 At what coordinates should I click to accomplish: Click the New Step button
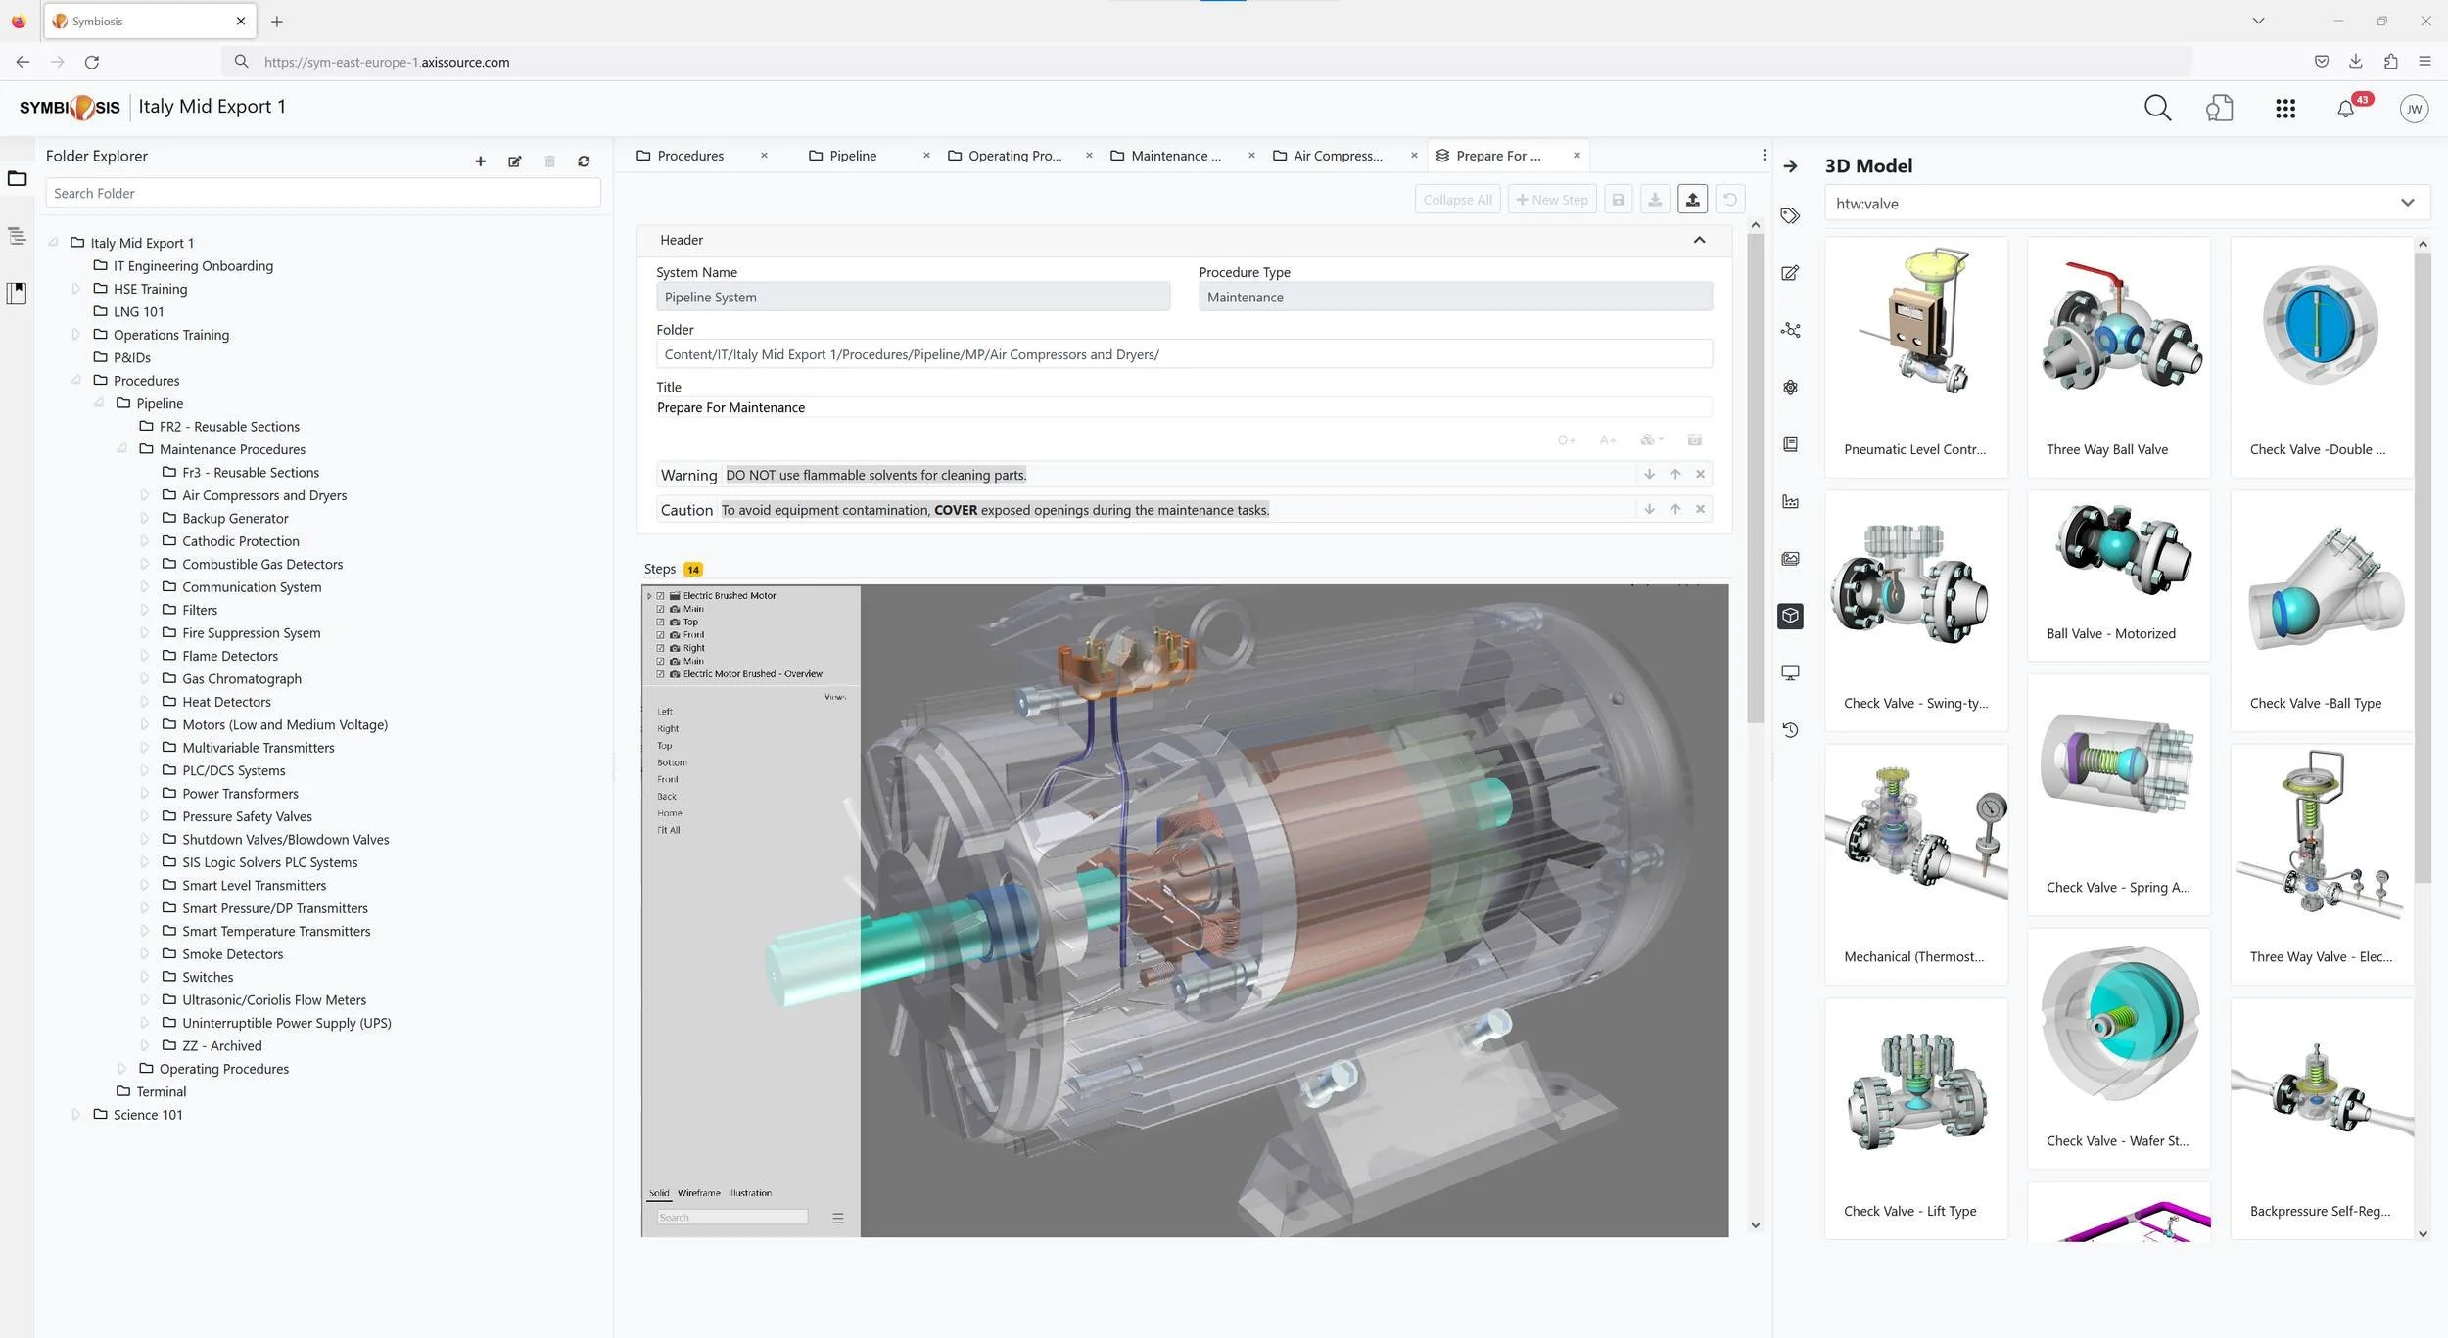pos(1552,200)
